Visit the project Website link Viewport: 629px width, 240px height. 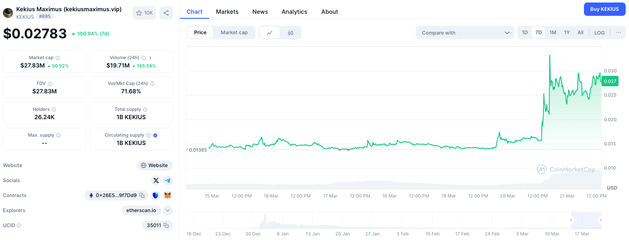(x=154, y=165)
